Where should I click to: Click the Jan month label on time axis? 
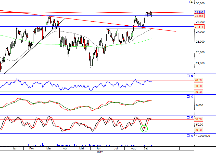click(x=15, y=148)
